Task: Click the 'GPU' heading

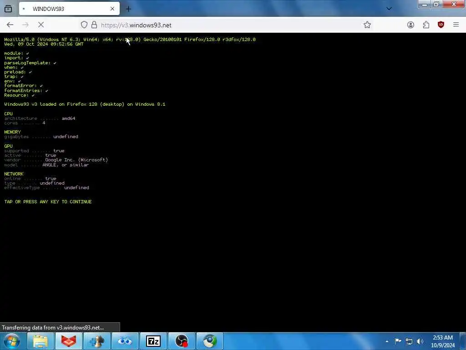Action: pyautogui.click(x=8, y=146)
